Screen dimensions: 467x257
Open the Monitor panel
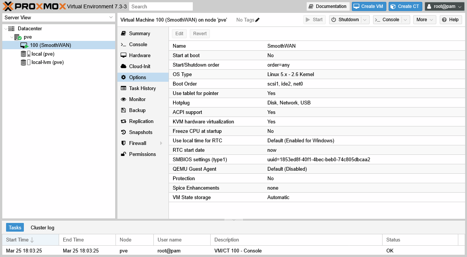[137, 99]
